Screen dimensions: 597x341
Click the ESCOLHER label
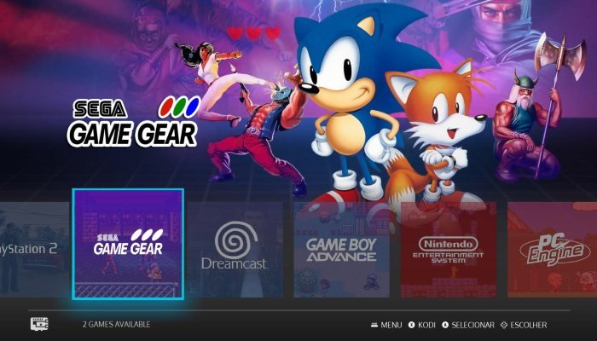pyautogui.click(x=529, y=325)
